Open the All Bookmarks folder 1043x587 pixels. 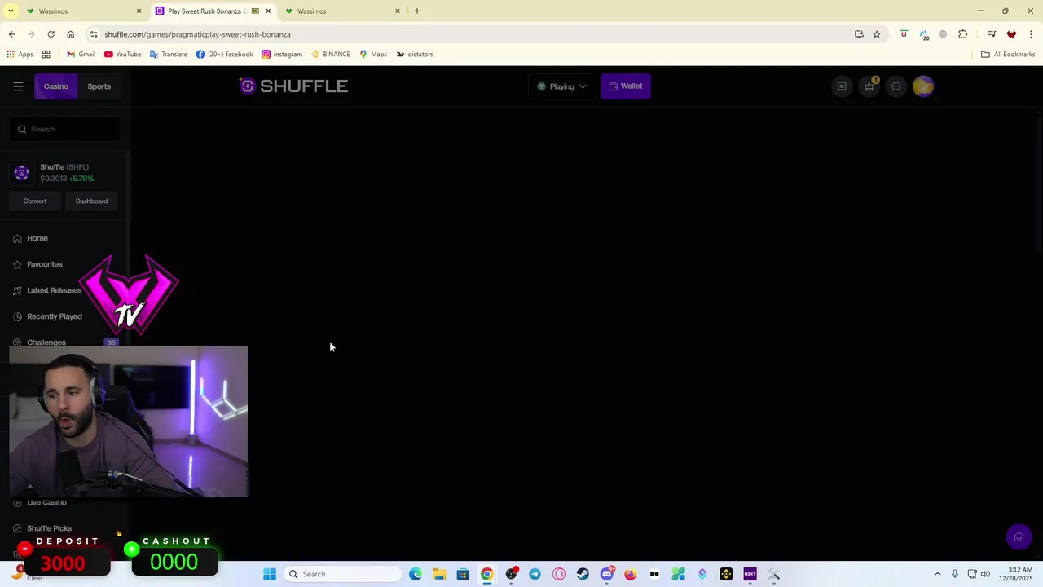pos(1008,55)
